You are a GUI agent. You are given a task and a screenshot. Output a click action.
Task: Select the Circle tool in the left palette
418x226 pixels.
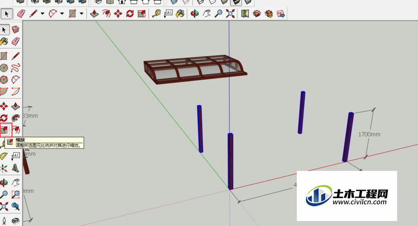[x=4, y=68]
